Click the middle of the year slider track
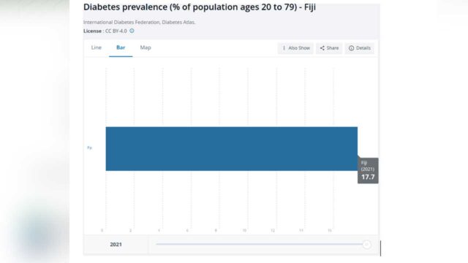468x263 pixels. (x=260, y=244)
